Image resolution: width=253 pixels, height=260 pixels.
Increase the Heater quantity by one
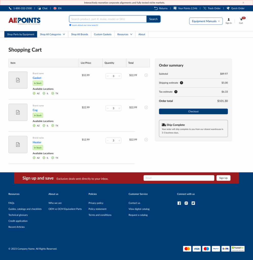click(x=119, y=140)
